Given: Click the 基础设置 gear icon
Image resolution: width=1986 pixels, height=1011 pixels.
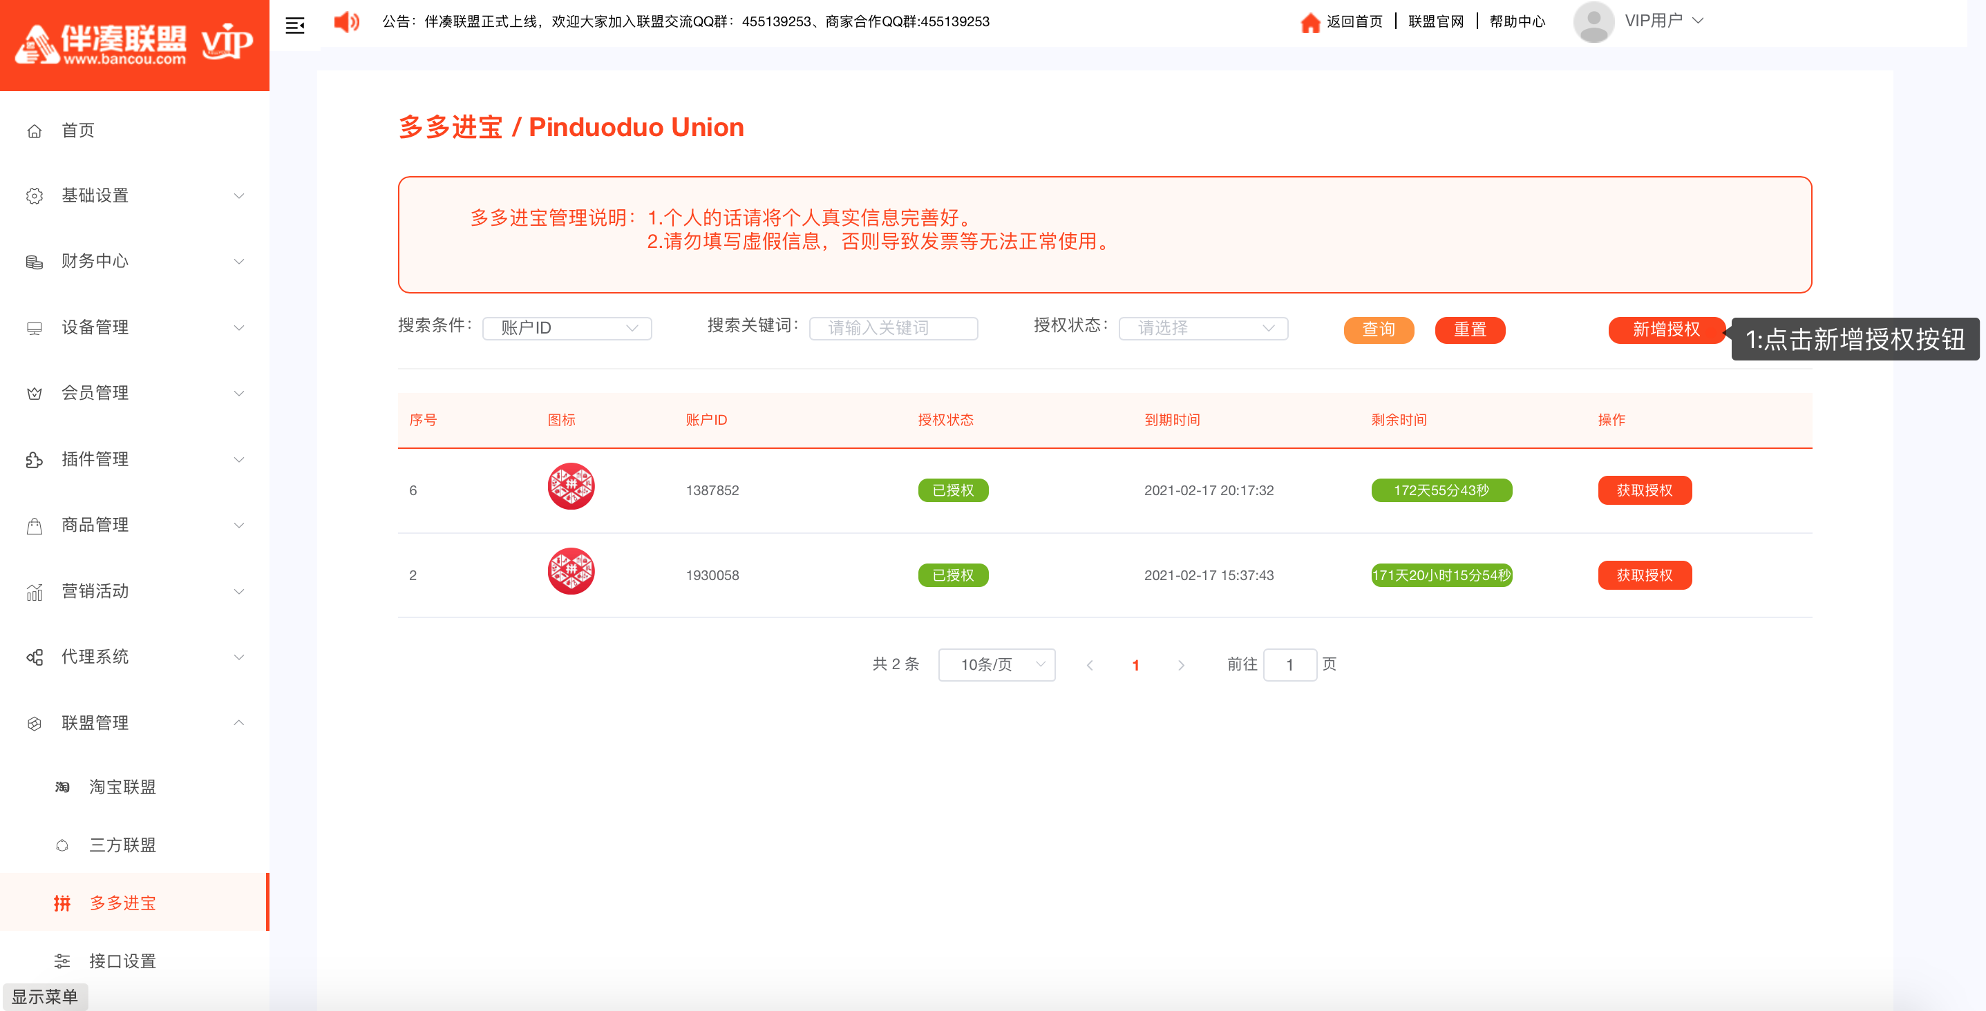Looking at the screenshot, I should [34, 195].
